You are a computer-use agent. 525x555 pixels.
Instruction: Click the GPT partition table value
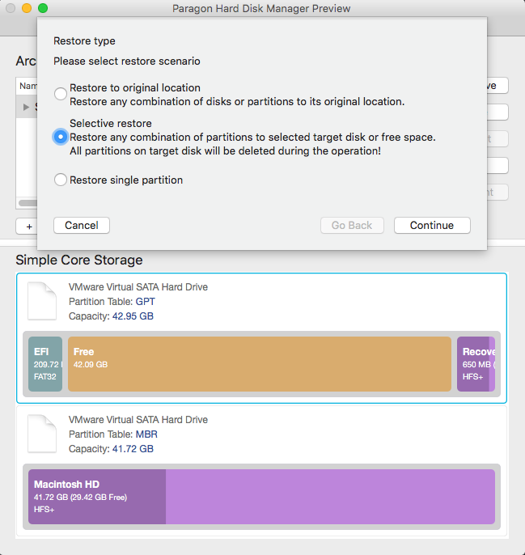click(x=145, y=302)
